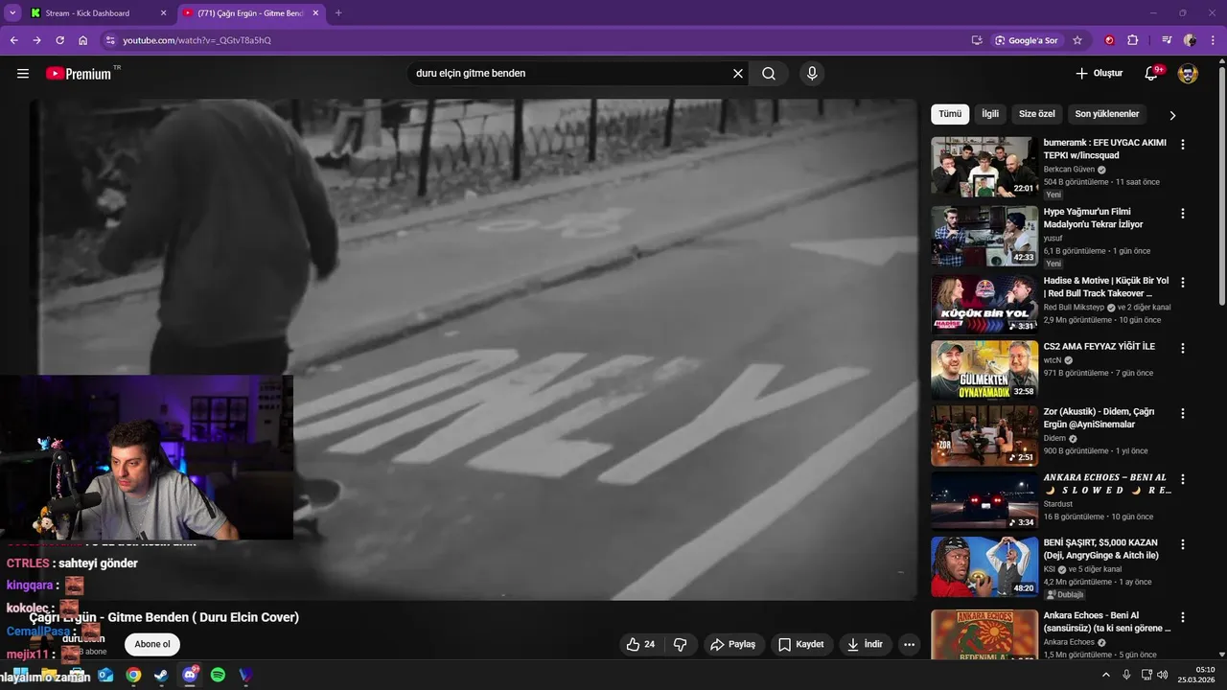This screenshot has width=1227, height=690.
Task: Install app icon in address bar
Action: point(977,40)
